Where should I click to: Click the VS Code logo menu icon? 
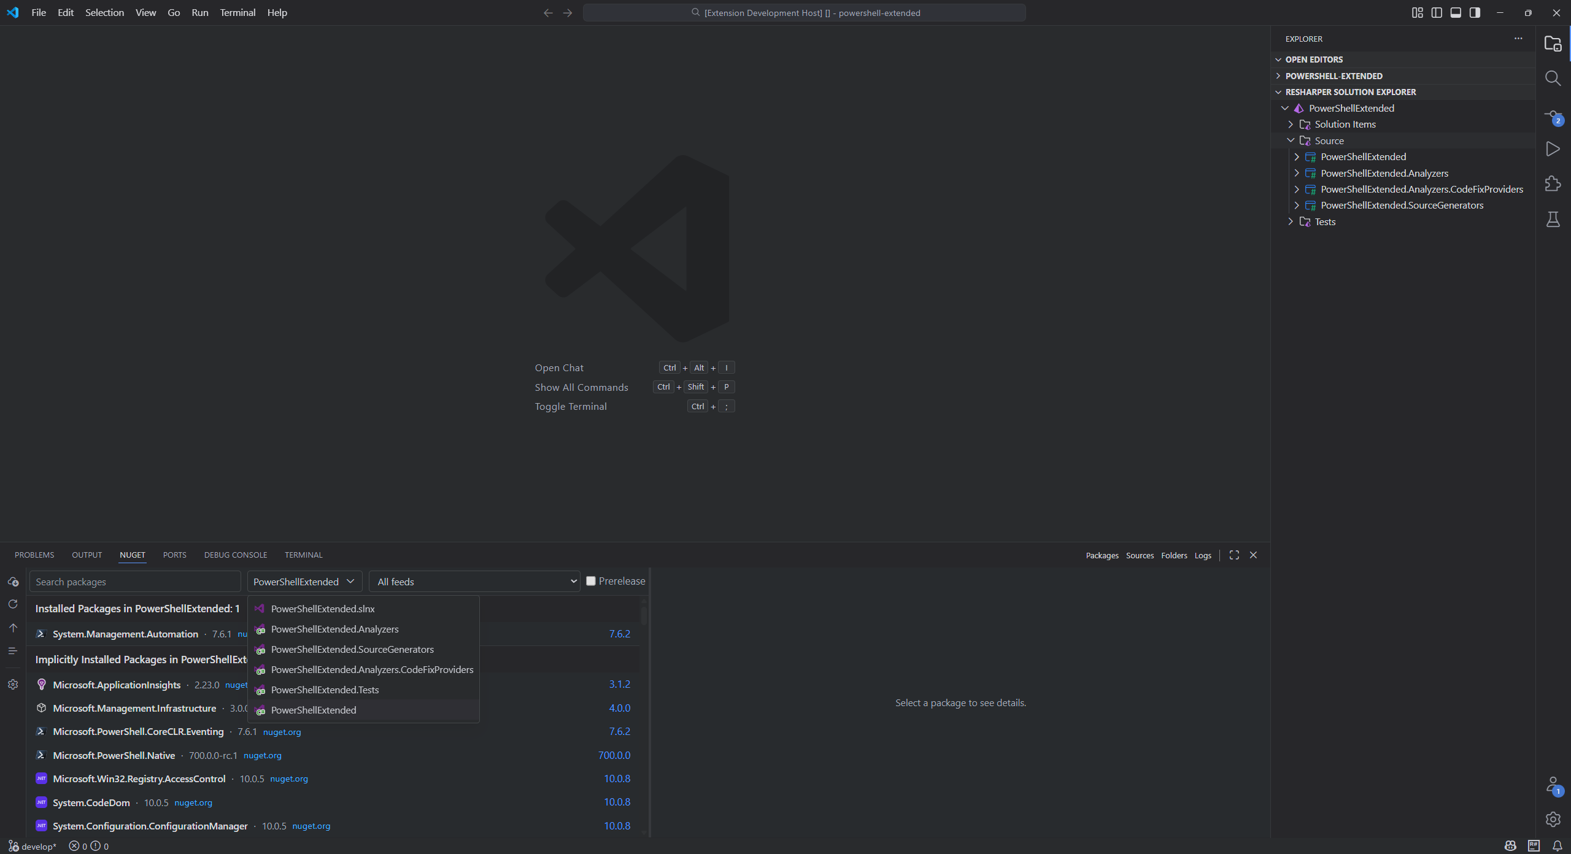pyautogui.click(x=13, y=13)
